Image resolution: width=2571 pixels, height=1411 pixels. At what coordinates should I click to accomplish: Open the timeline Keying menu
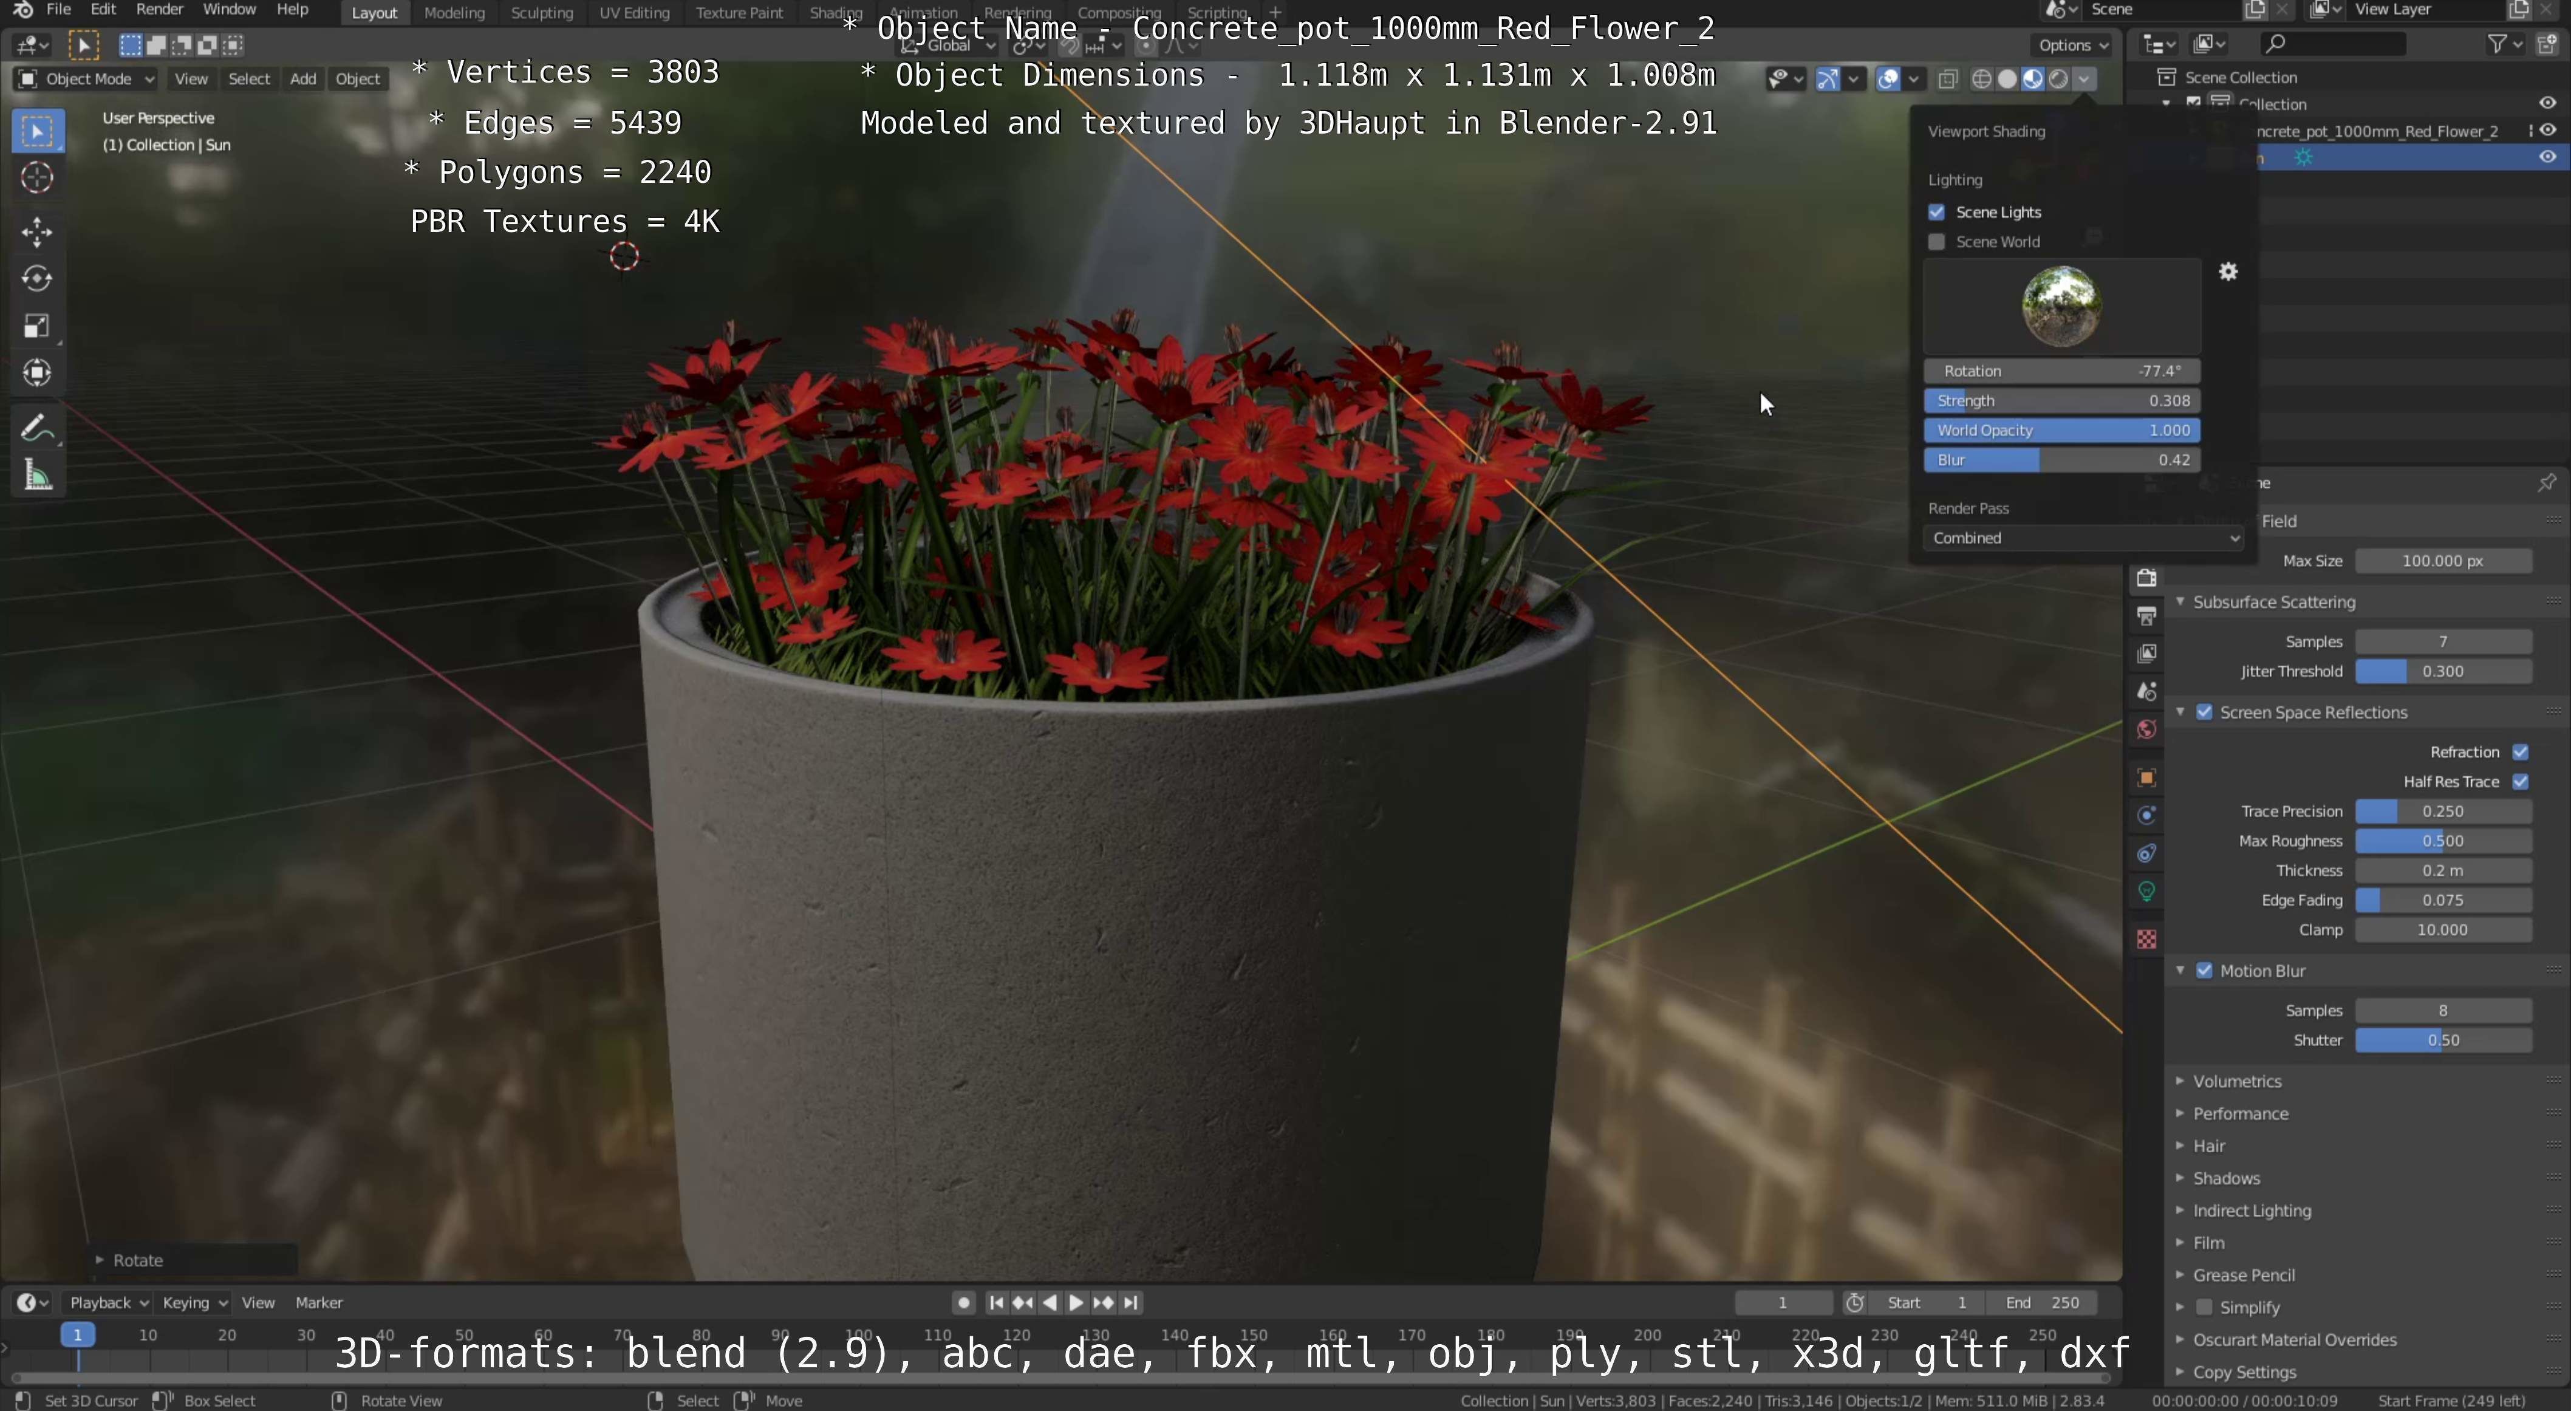click(194, 1302)
